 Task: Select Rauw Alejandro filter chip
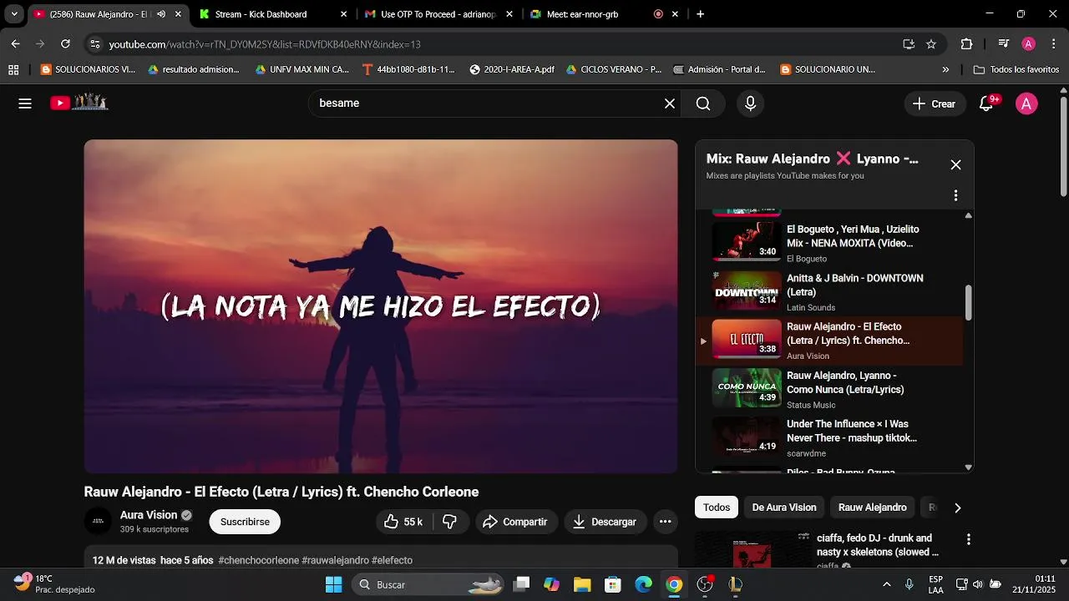click(x=872, y=508)
